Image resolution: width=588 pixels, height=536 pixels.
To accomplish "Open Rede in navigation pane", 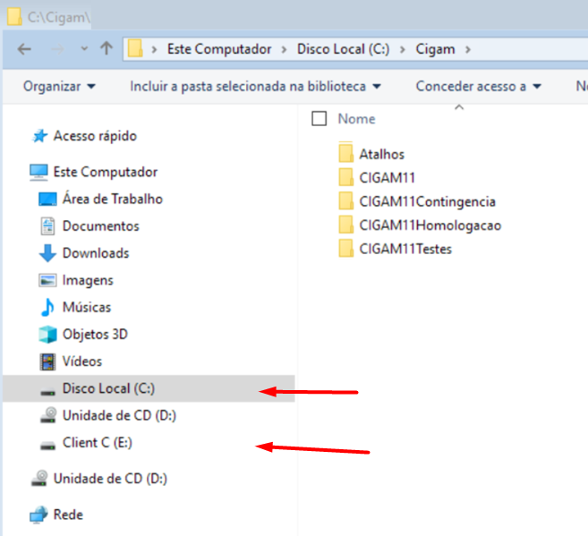I will 68,515.
